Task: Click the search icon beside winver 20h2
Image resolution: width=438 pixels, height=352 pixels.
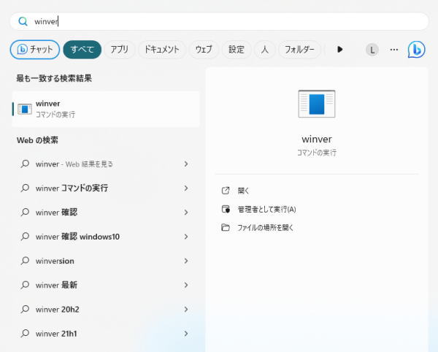Action: point(25,309)
